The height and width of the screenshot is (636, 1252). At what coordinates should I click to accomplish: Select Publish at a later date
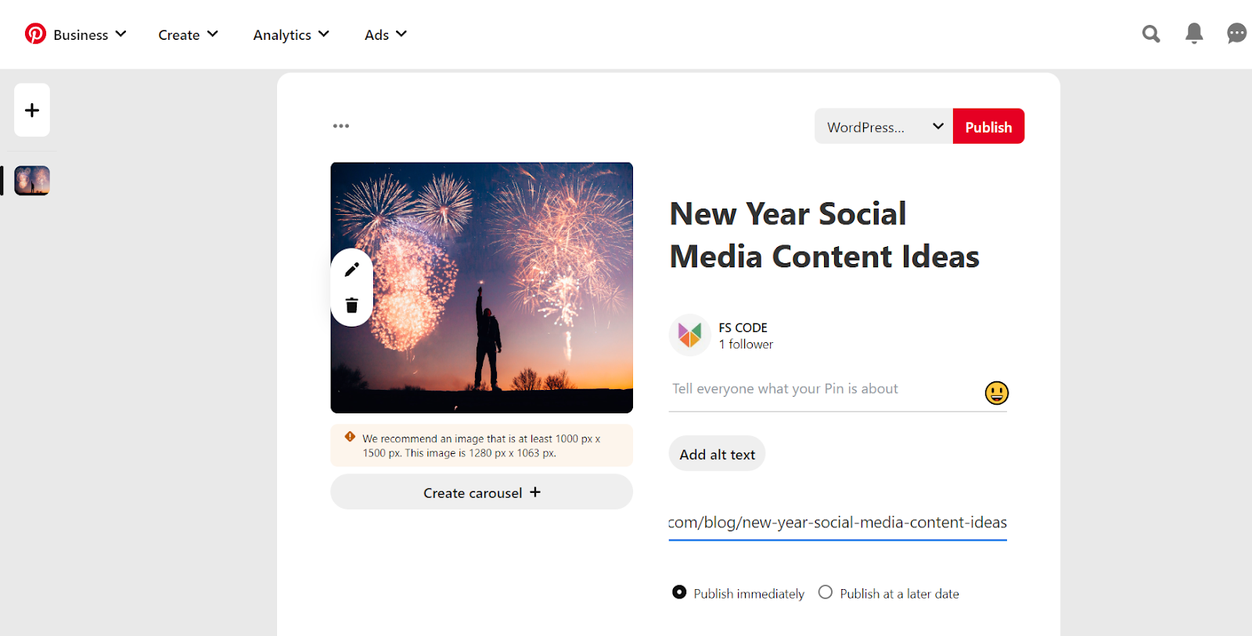pos(826,592)
